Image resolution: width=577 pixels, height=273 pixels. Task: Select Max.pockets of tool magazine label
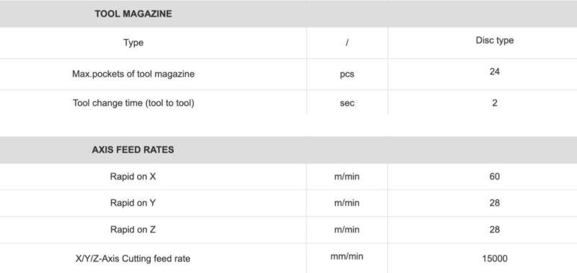pyautogui.click(x=133, y=74)
